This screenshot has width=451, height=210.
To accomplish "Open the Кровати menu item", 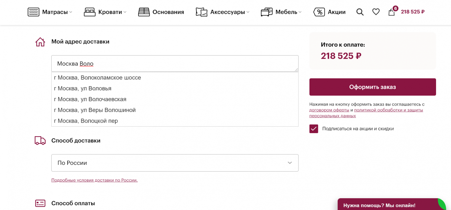I will (x=110, y=12).
